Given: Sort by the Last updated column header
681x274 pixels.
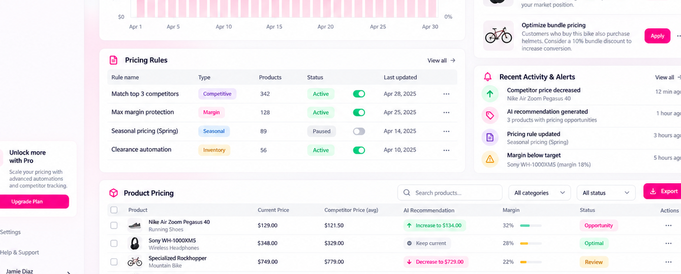Looking at the screenshot, I should coord(400,78).
